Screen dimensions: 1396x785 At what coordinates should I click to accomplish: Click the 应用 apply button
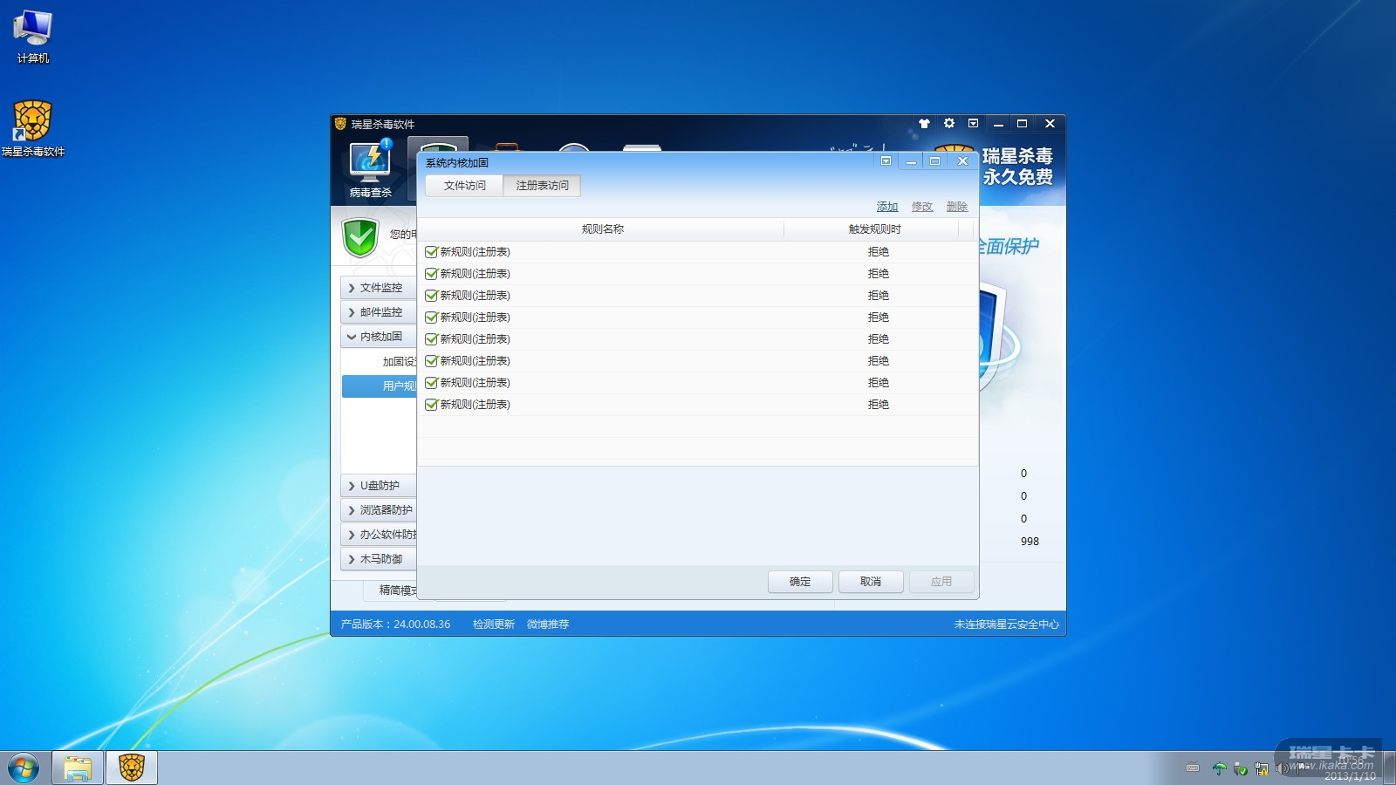(941, 582)
